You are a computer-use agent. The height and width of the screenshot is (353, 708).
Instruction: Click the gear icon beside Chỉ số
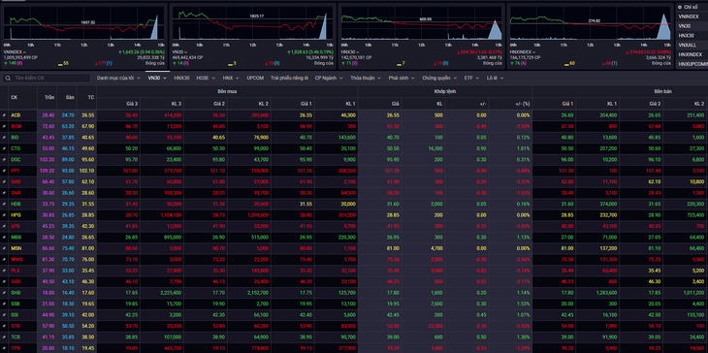[680, 7]
